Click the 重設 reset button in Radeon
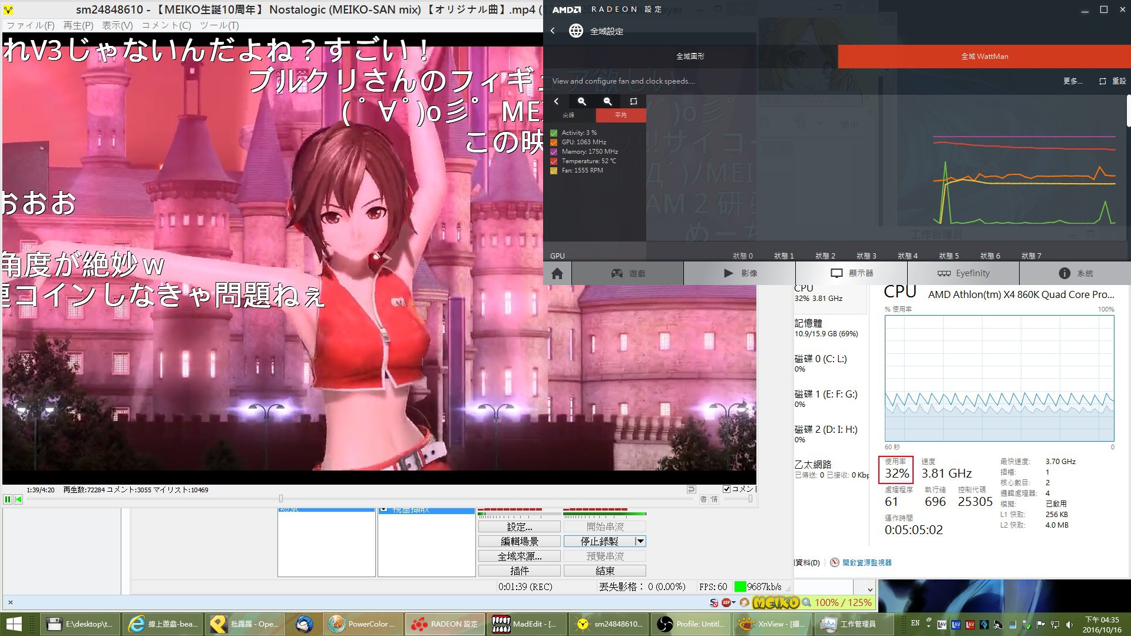The image size is (1131, 636). (1112, 81)
